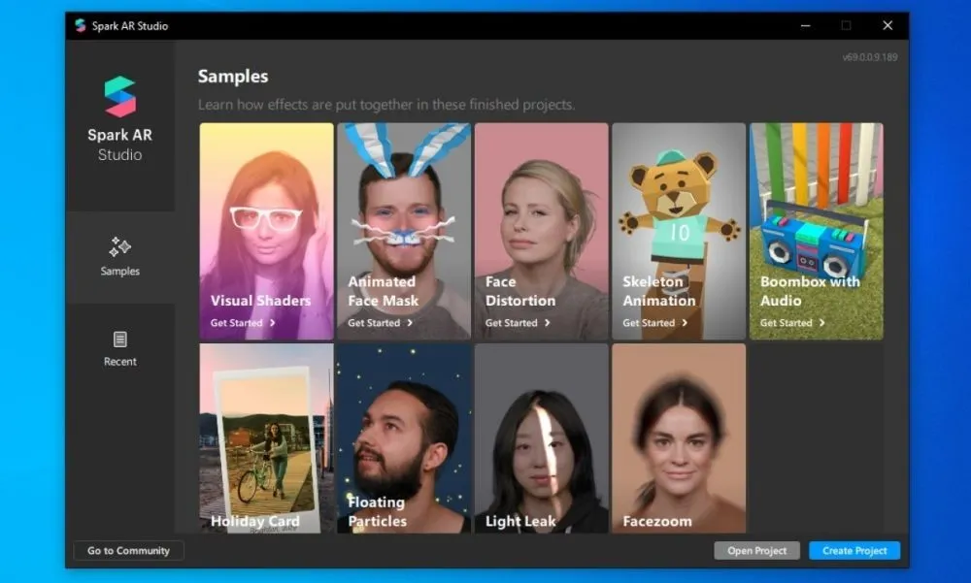The height and width of the screenshot is (583, 971).
Task: Click the Spark AR Studio logo in sidebar
Action: click(x=120, y=97)
